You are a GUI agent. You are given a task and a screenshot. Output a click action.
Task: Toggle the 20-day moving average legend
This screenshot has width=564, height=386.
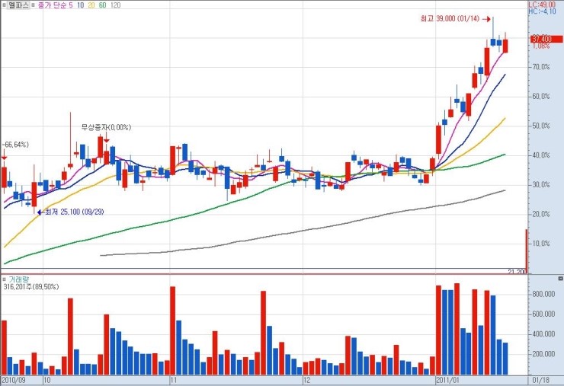click(x=91, y=5)
